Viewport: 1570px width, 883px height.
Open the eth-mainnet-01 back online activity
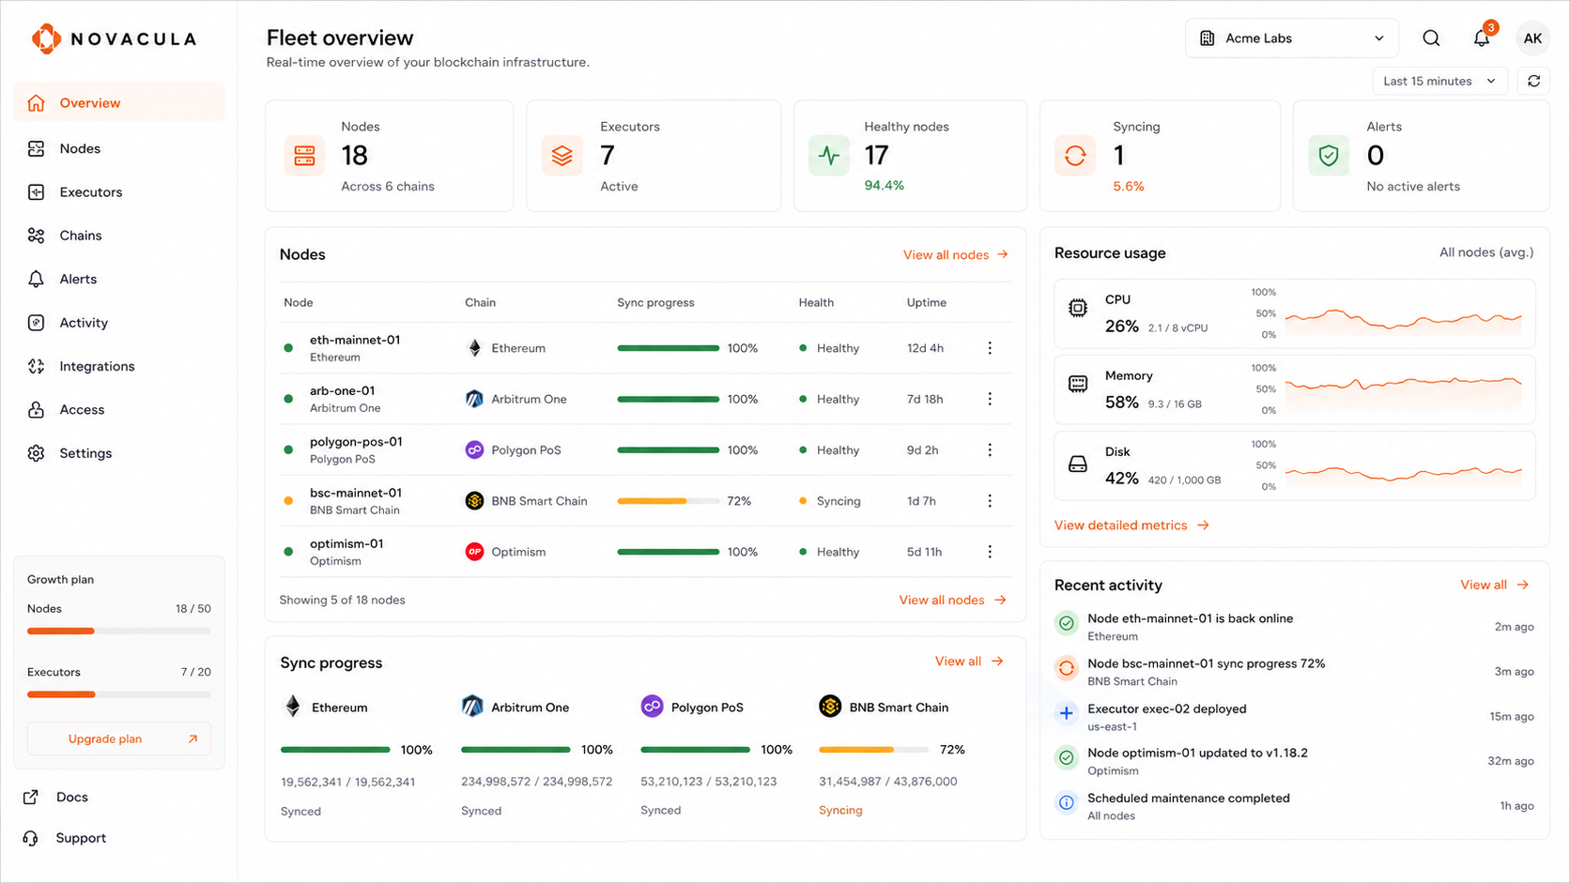[1294, 627]
